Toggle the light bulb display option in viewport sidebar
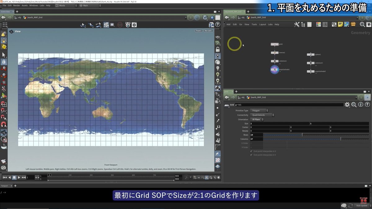 [x=218, y=68]
